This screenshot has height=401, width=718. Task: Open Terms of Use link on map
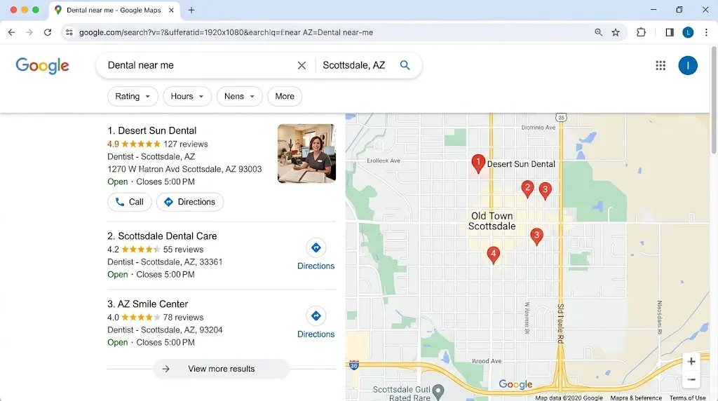click(687, 397)
